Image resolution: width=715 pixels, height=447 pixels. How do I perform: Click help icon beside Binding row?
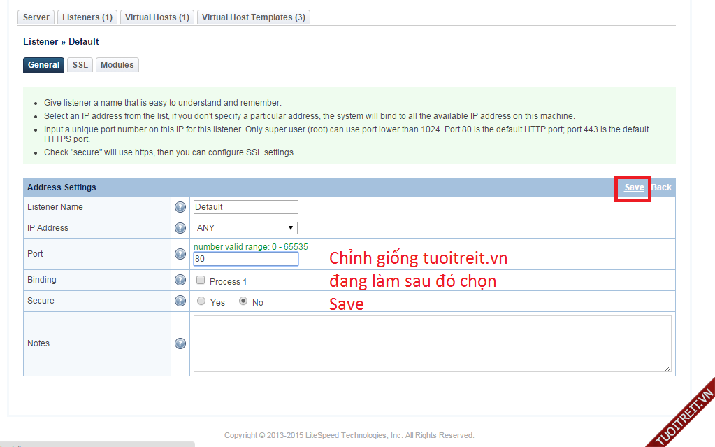pyautogui.click(x=180, y=280)
